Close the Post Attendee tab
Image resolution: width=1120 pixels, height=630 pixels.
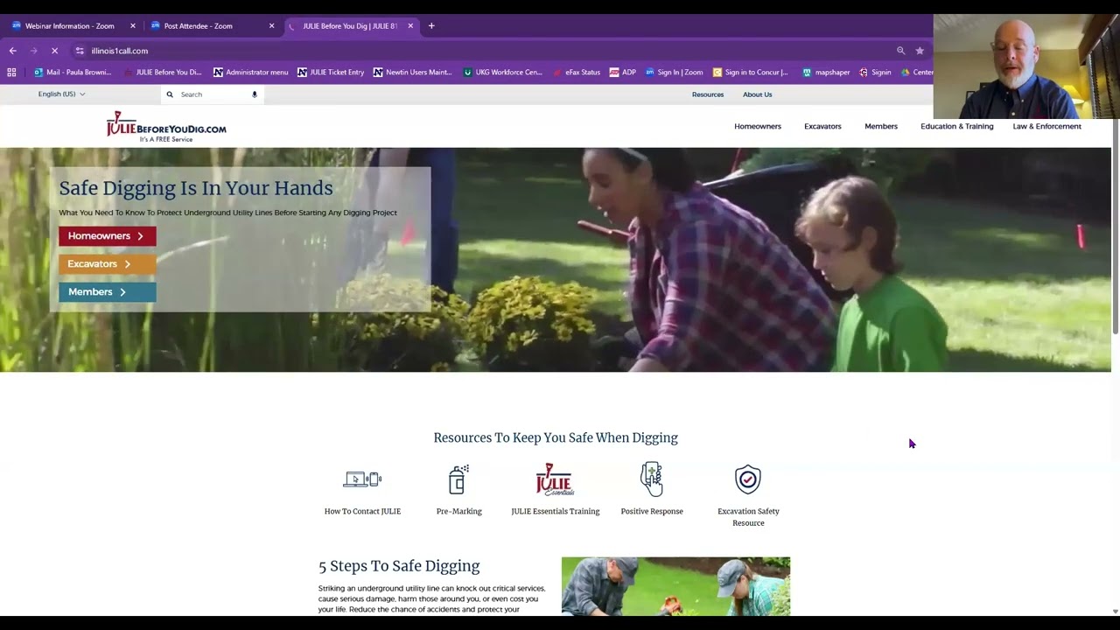coord(271,26)
